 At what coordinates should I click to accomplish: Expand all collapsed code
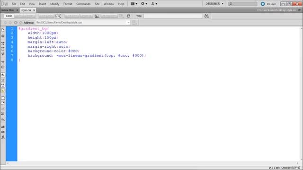[3, 54]
